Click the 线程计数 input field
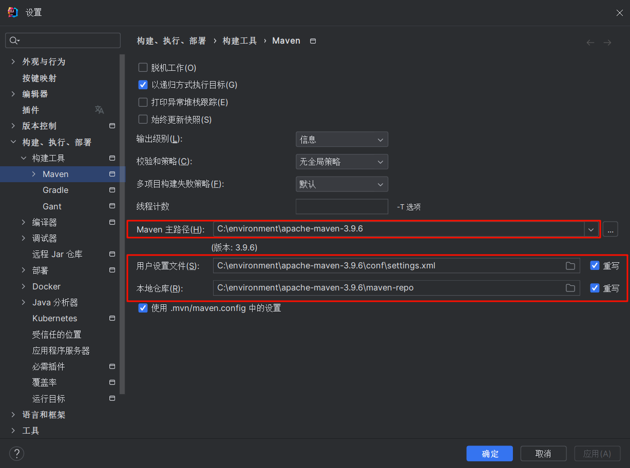The height and width of the screenshot is (468, 630). pyautogui.click(x=342, y=206)
